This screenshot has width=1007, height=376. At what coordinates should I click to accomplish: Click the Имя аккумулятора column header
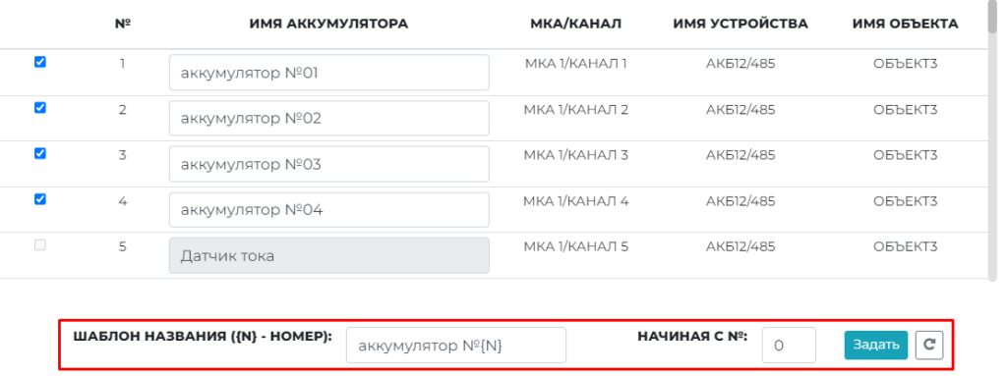(328, 24)
